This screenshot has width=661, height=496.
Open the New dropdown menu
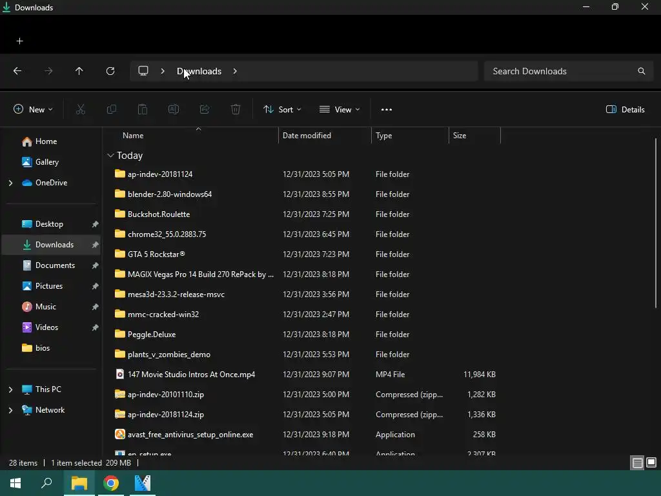tap(33, 110)
